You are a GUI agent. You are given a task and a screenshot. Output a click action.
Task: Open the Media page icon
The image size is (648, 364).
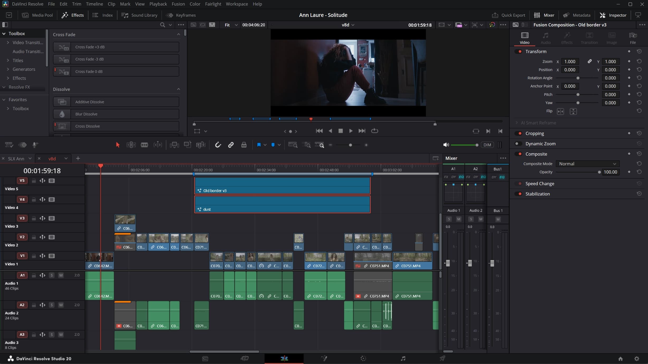tap(205, 358)
